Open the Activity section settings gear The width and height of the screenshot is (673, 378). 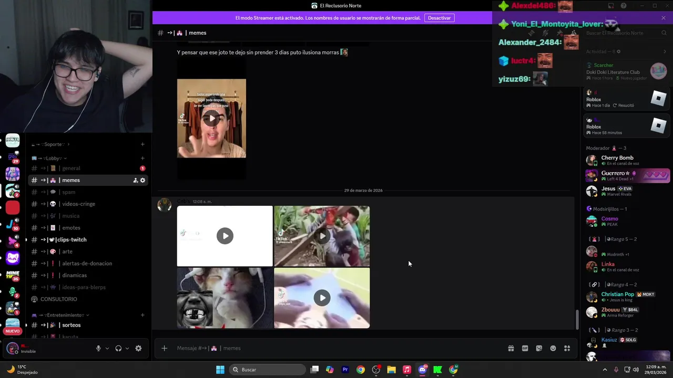point(618,51)
